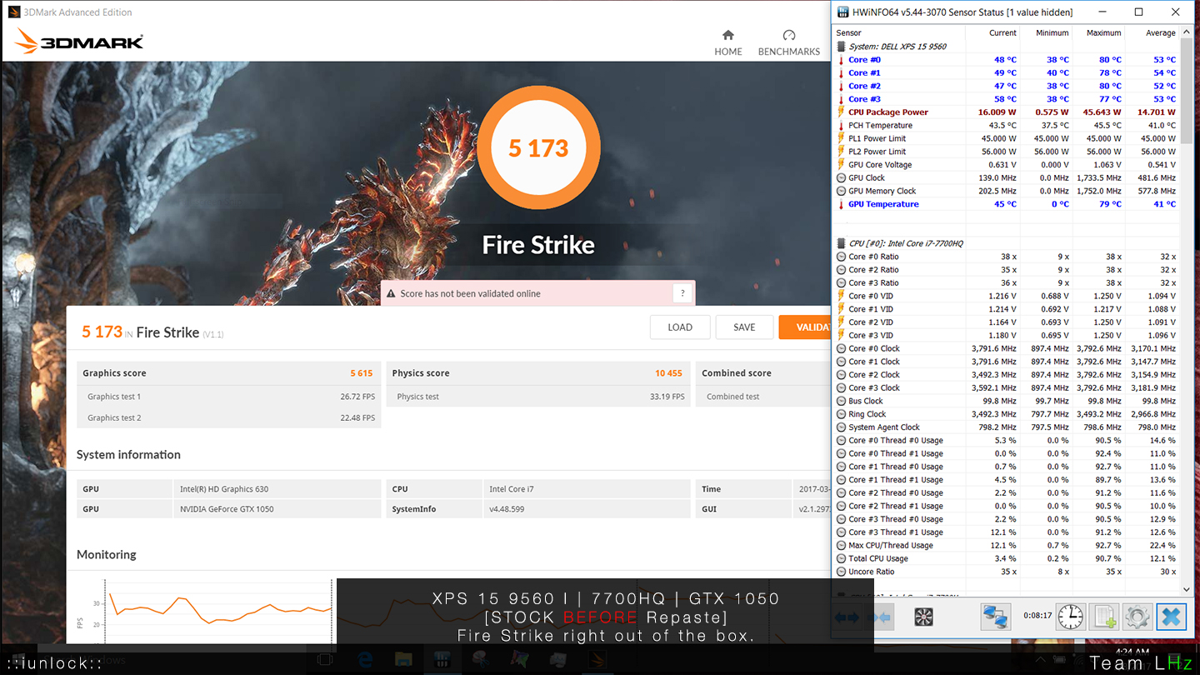Click the Combined score heading

737,373
